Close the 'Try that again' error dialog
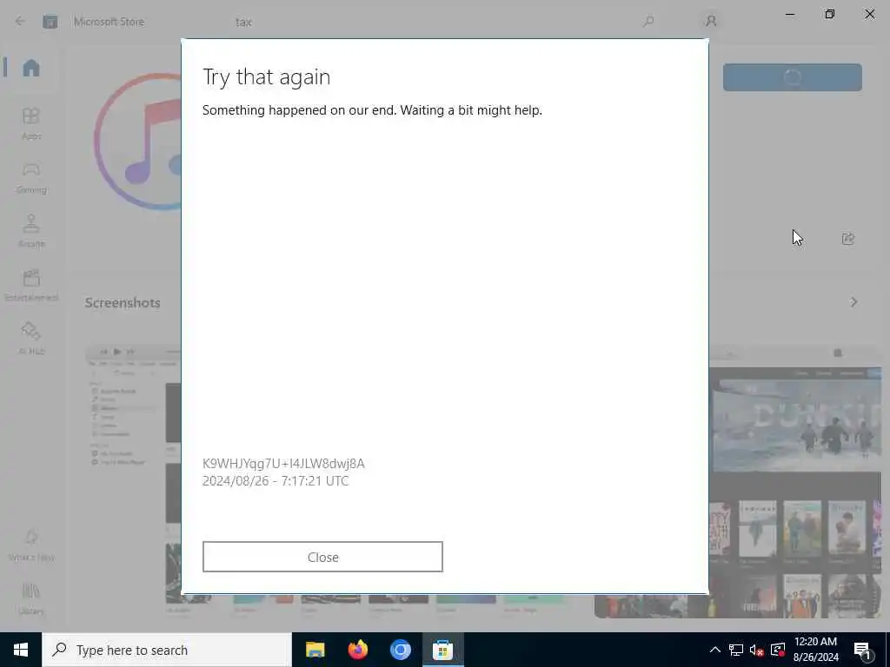This screenshot has height=667, width=890. coord(322,557)
